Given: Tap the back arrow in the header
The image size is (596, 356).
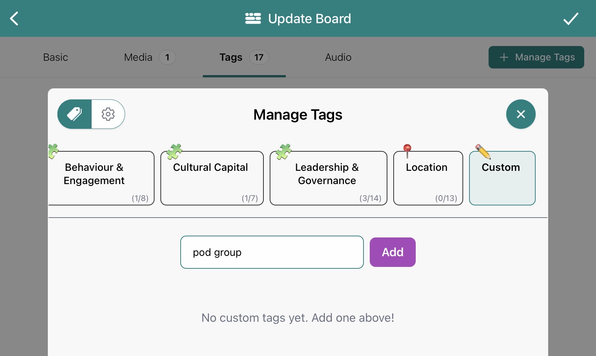Looking at the screenshot, I should click(14, 18).
